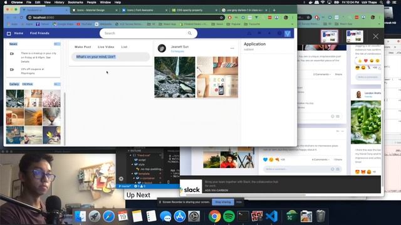Expand the style node in the VS Code outline
This screenshot has height=225, width=401.
[133, 164]
